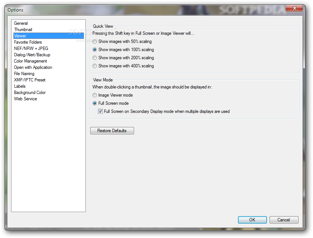313x238 pixels.
Task: Select Image Viewer mode radio button
Action: (x=95, y=95)
